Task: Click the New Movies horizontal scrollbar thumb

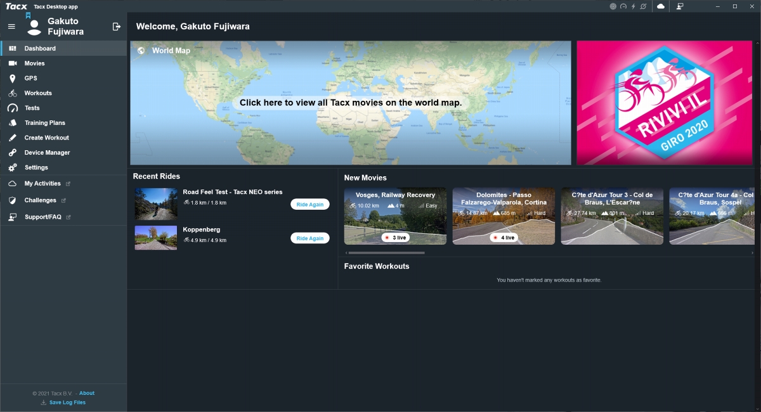Action: (x=387, y=253)
